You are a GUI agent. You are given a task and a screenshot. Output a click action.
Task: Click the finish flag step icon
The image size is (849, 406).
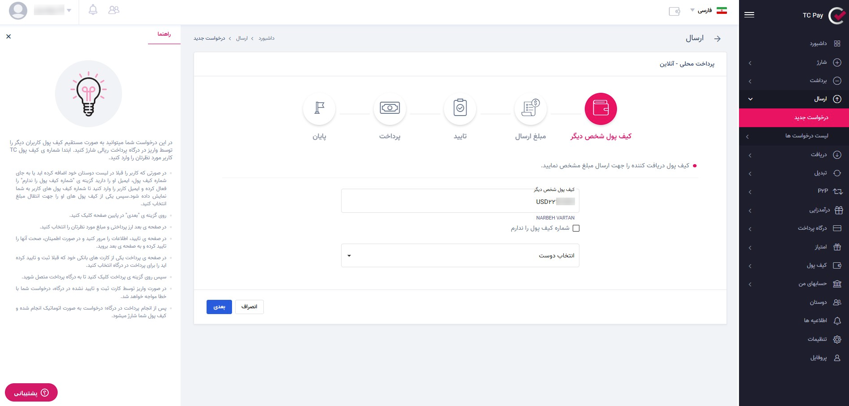319,108
